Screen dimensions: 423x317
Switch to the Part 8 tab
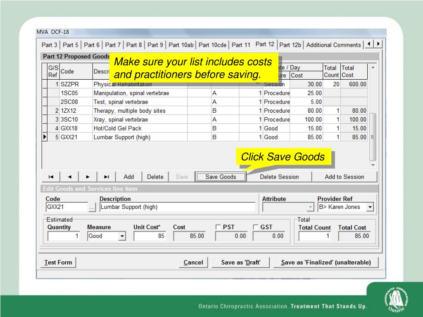pos(134,45)
